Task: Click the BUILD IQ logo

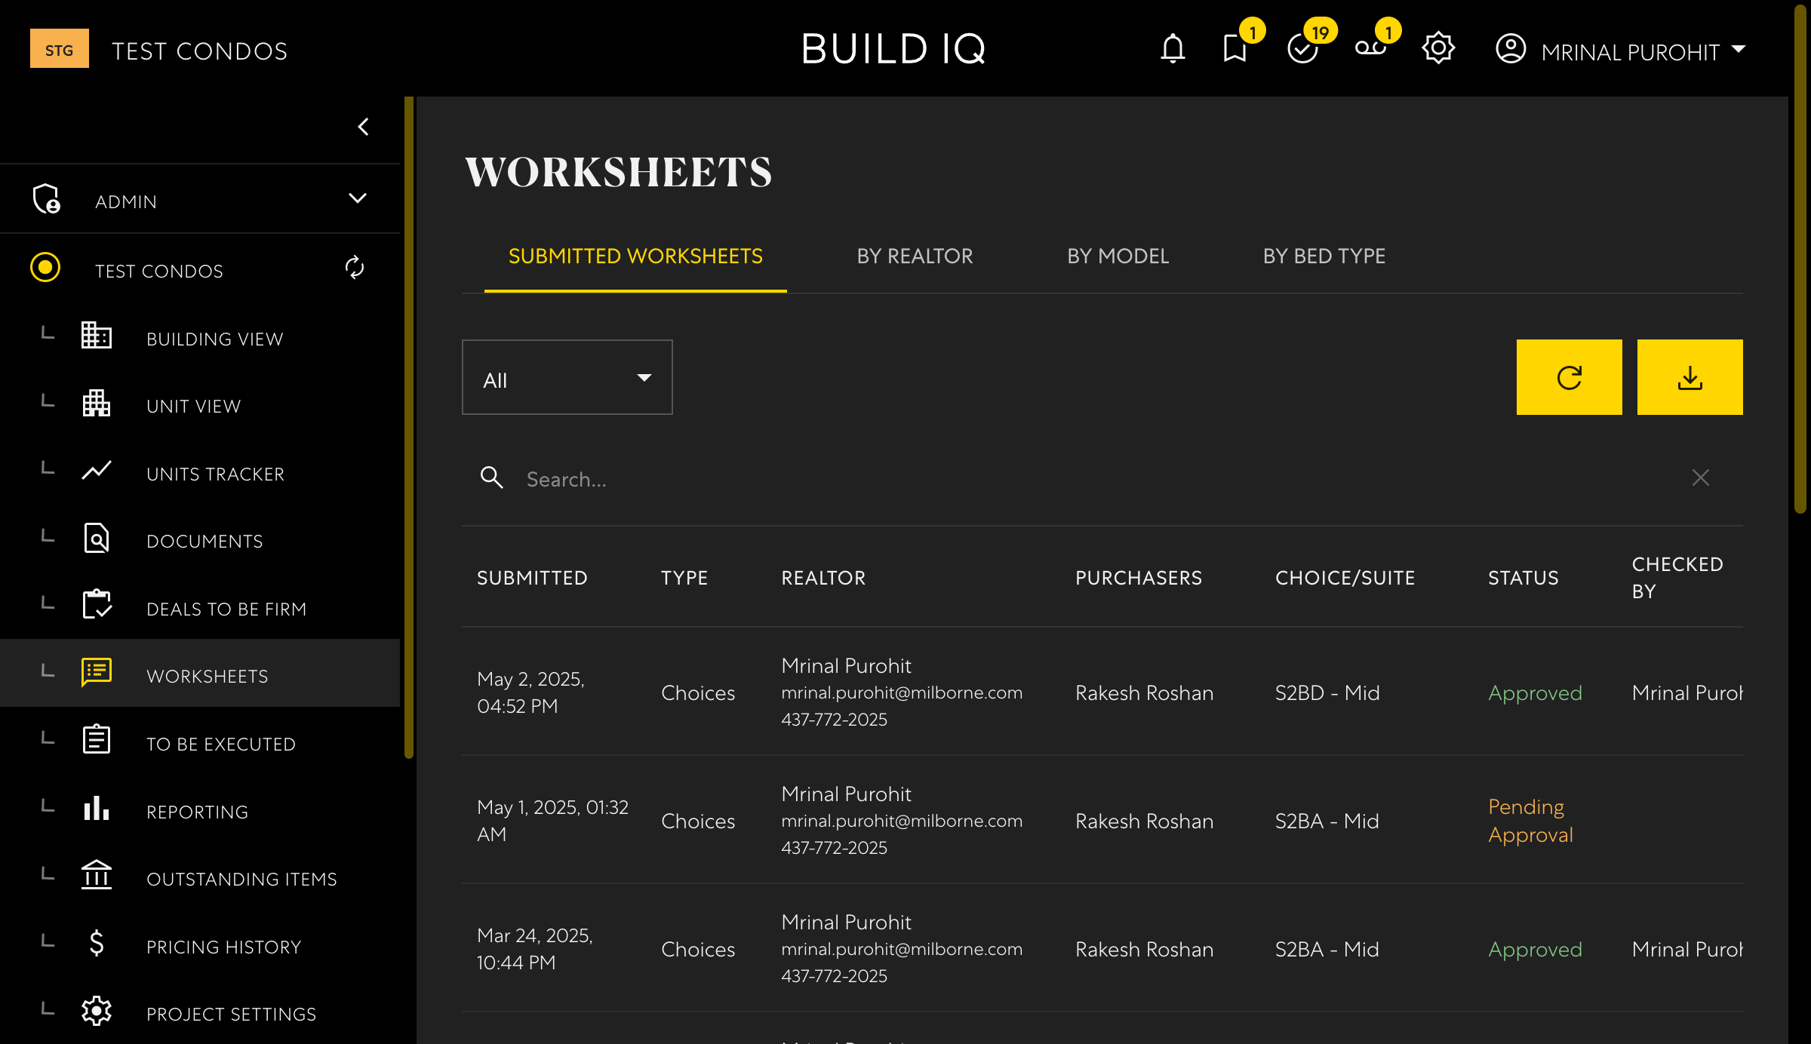Action: coord(893,49)
